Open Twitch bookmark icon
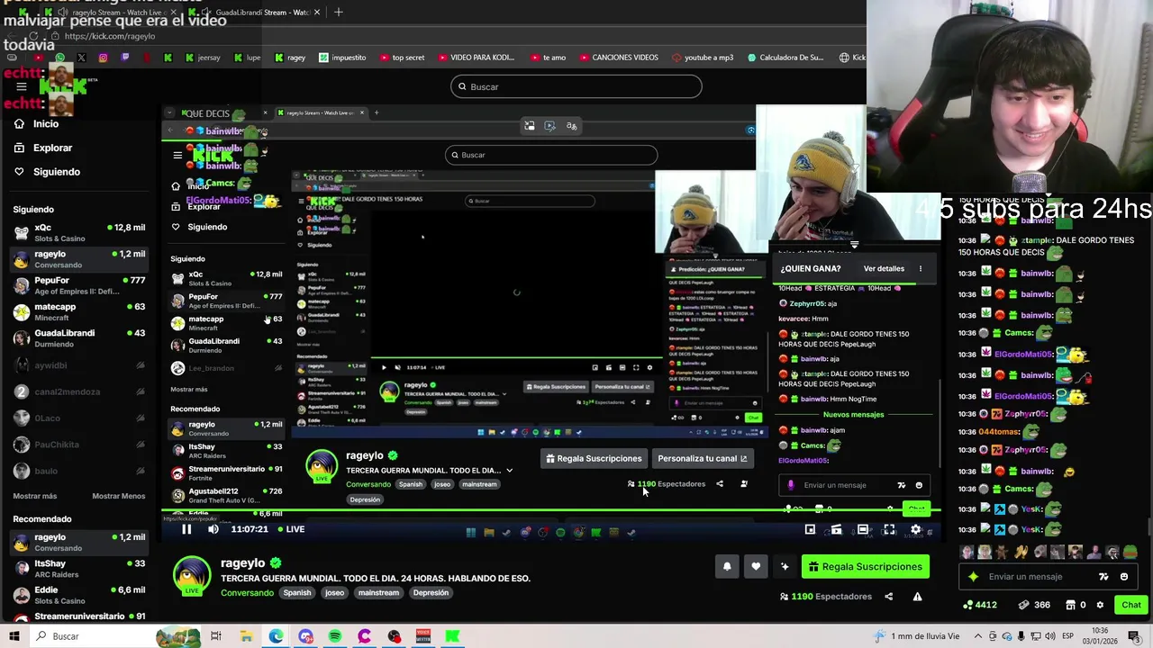1153x648 pixels. point(124,58)
